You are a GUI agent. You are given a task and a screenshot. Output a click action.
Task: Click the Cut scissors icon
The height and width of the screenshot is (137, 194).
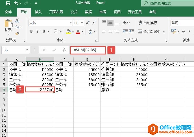click(x=17, y=20)
